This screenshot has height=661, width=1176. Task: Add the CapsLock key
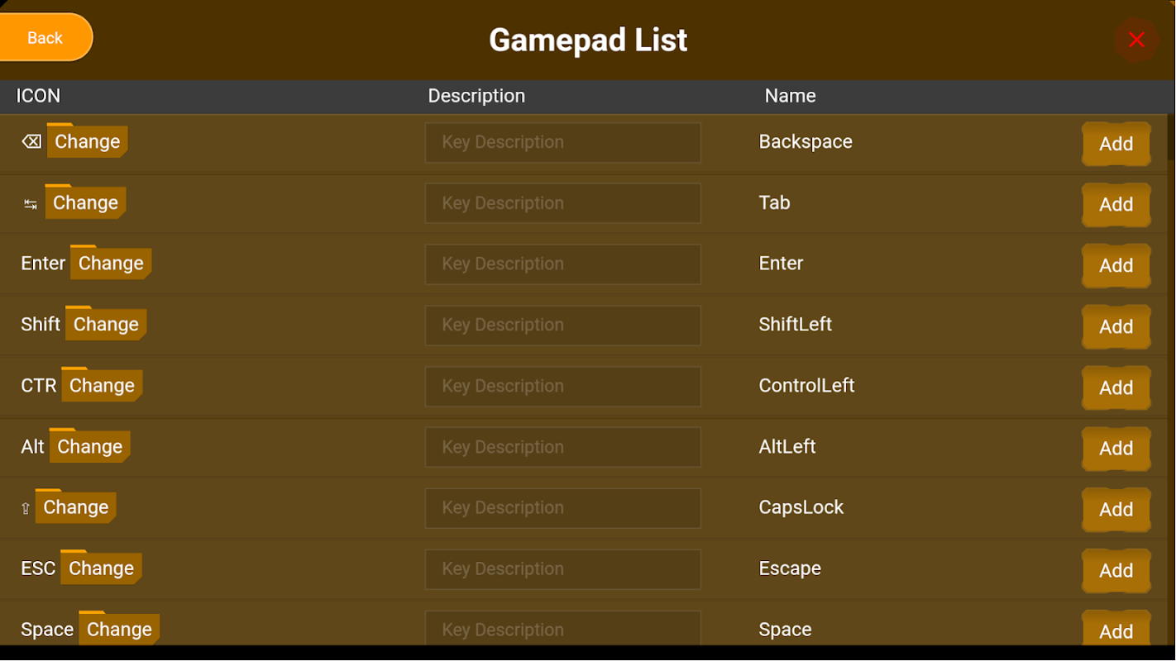point(1116,509)
